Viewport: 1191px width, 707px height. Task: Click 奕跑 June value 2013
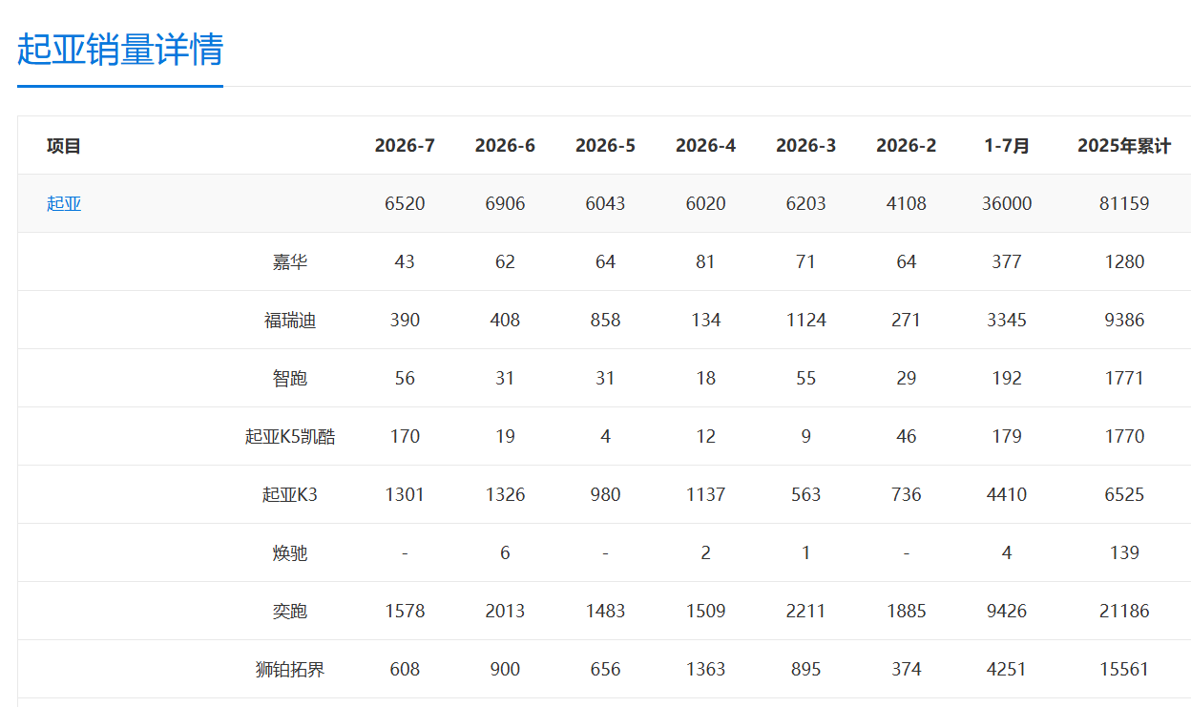pyautogui.click(x=505, y=611)
